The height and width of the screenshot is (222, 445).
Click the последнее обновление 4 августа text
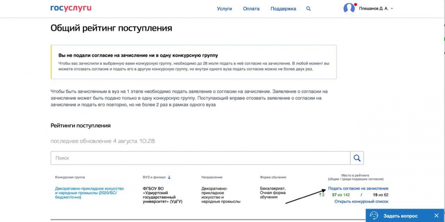tap(103, 141)
